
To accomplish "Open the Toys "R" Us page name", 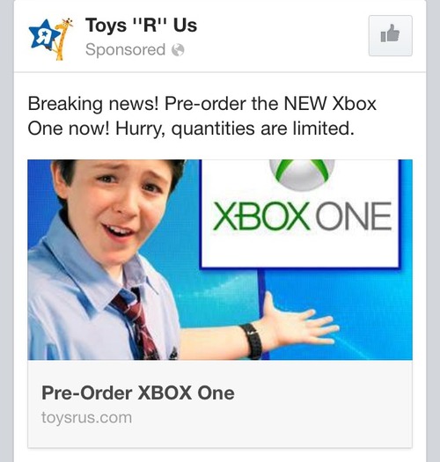I will [x=141, y=25].
